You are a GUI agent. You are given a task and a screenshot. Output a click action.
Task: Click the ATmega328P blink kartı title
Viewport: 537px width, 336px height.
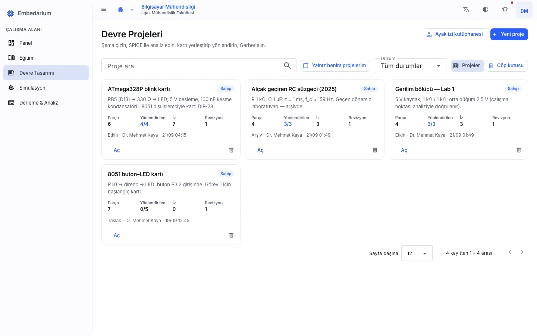[x=139, y=89]
